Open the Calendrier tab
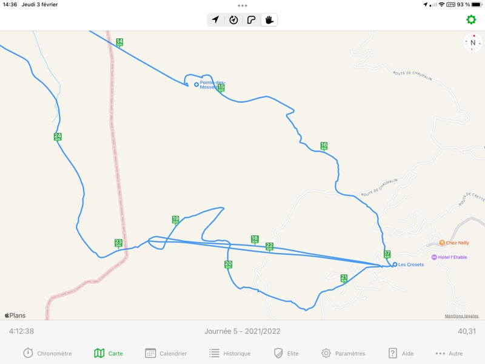Viewport: 485px width, 364px height. coord(166,353)
